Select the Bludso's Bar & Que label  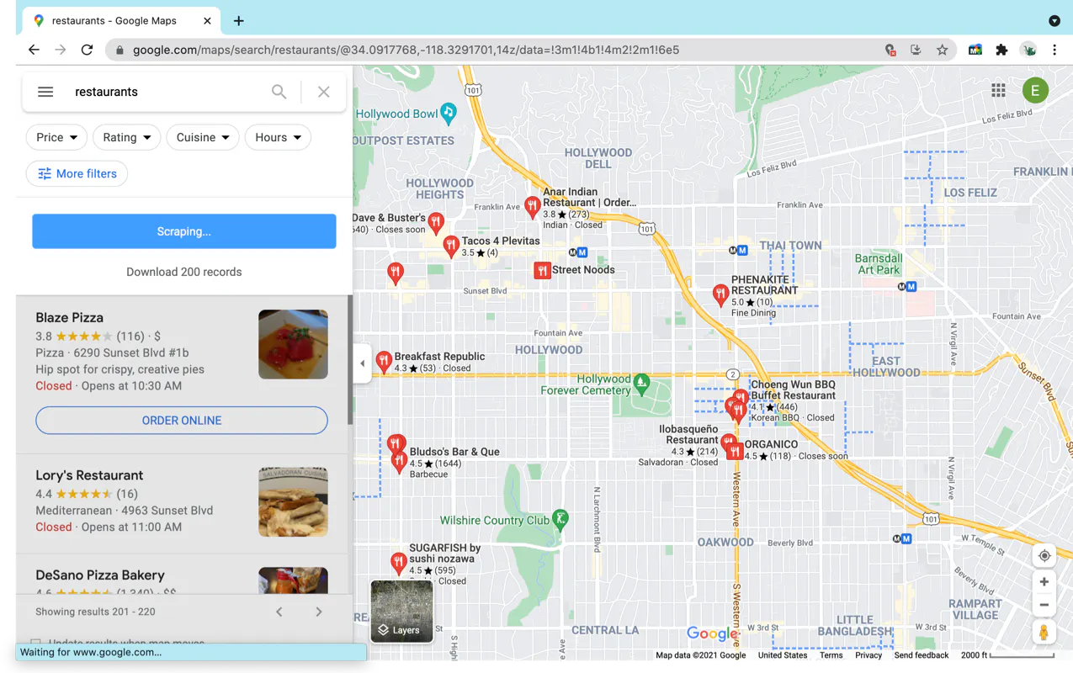(x=454, y=452)
